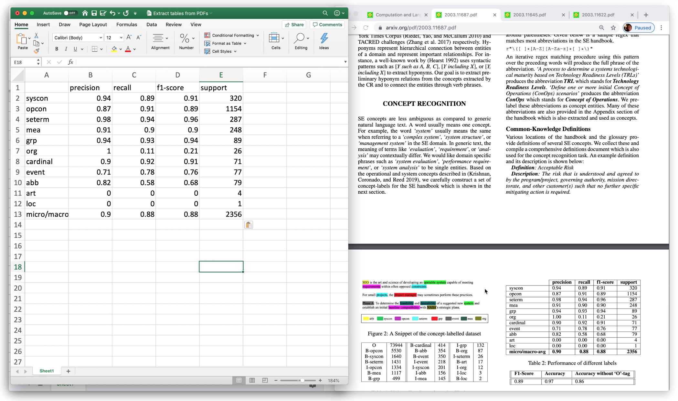Viewport: 678px width, 401px height.
Task: Switch to the Review tab
Action: [x=174, y=25]
